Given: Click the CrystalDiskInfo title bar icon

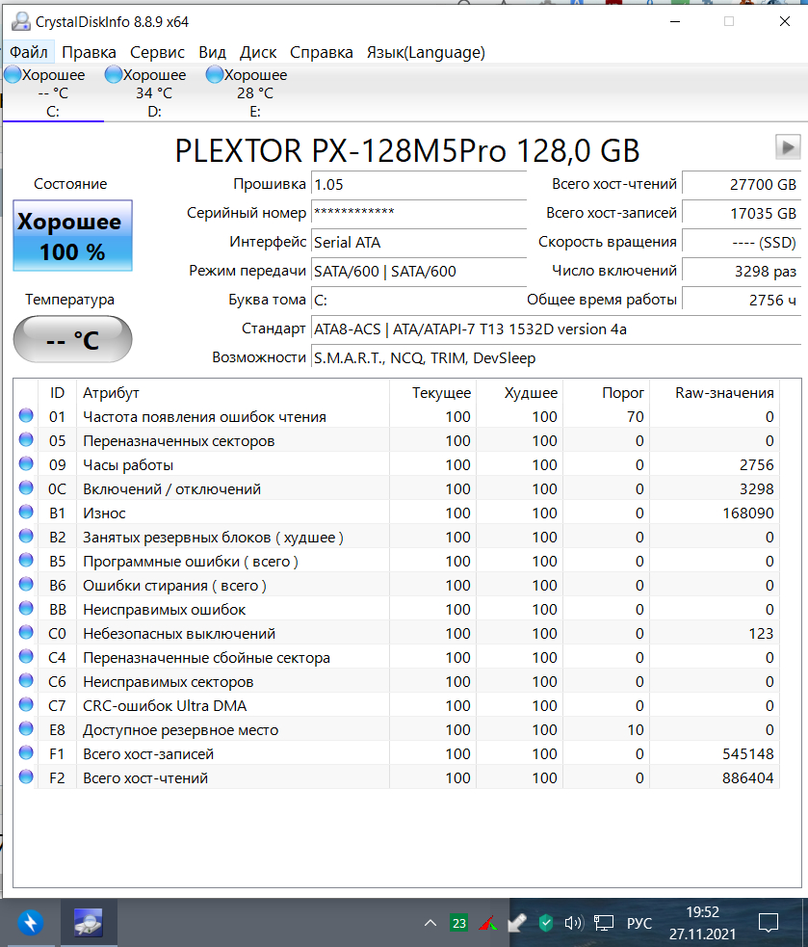Looking at the screenshot, I should pos(20,21).
